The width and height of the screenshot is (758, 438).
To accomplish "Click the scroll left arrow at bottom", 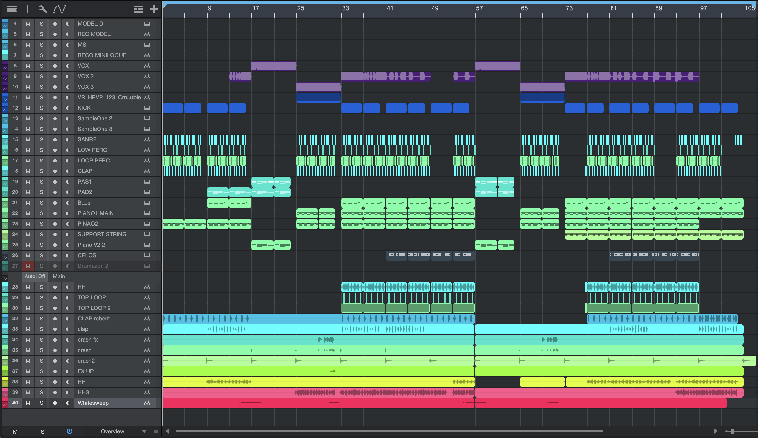I will [x=168, y=431].
